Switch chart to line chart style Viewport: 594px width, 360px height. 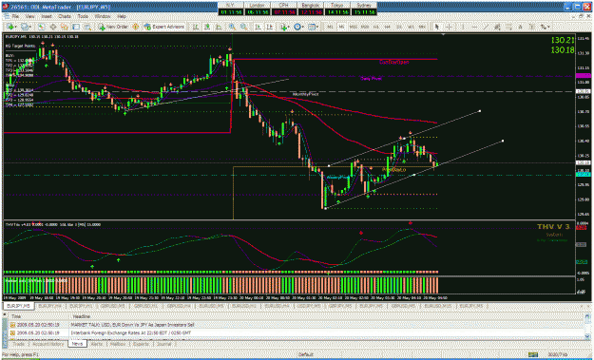[x=219, y=27]
